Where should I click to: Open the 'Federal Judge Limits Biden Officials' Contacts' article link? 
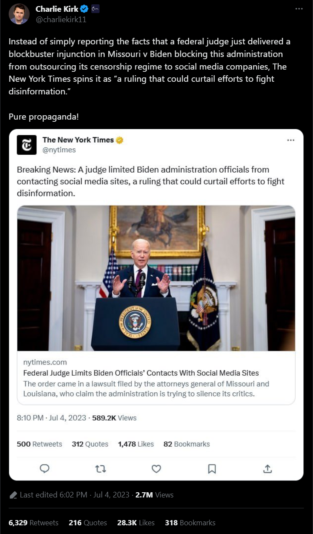point(141,373)
